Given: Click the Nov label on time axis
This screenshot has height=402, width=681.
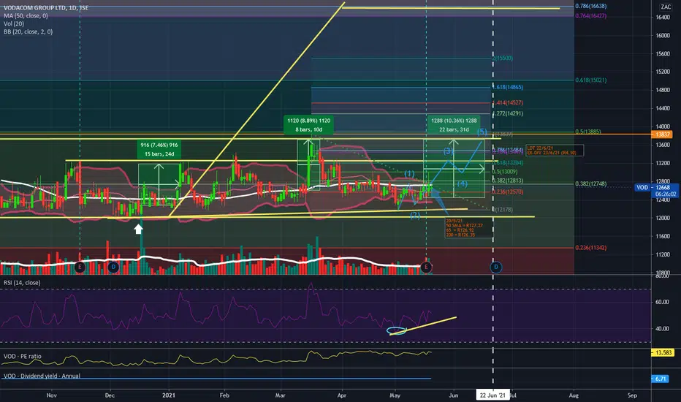Looking at the screenshot, I should pyautogui.click(x=51, y=395).
